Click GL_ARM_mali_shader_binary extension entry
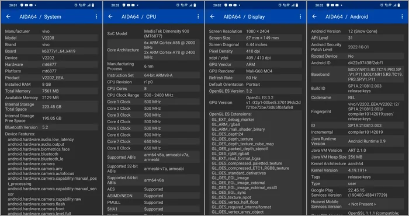409x216 pixels. tap(238, 129)
